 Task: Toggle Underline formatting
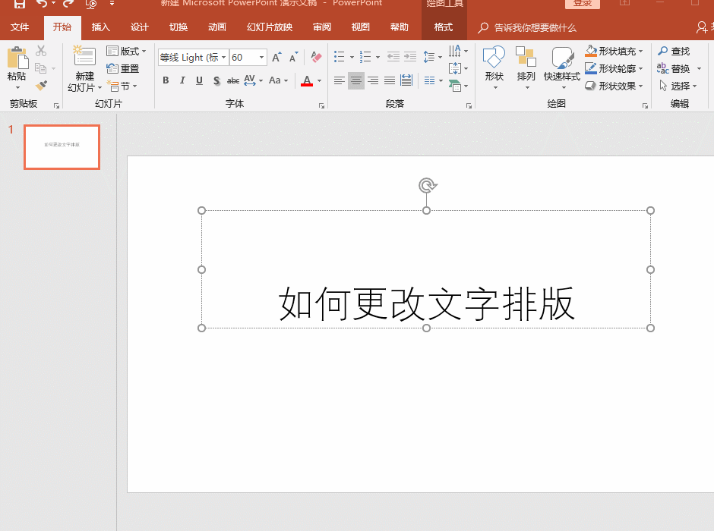click(198, 80)
